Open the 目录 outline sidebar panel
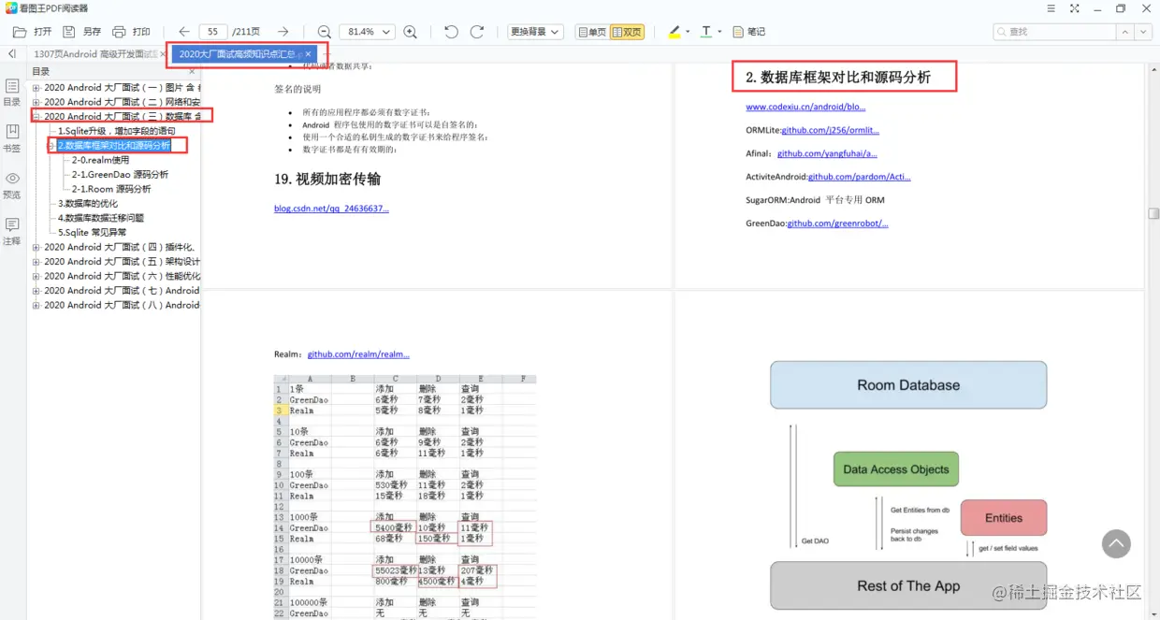Viewport: 1160px width, 620px height. tap(12, 93)
